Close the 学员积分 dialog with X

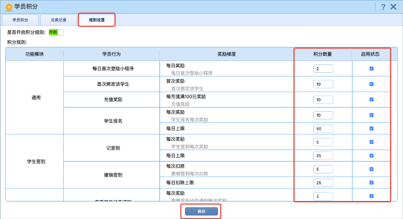click(393, 7)
